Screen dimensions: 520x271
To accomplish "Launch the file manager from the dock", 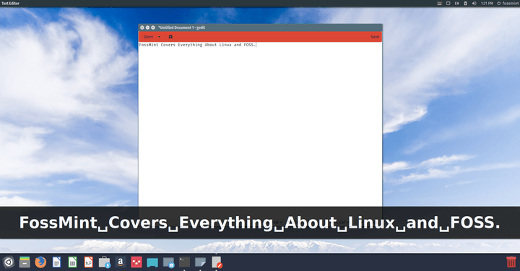I will pos(25,262).
